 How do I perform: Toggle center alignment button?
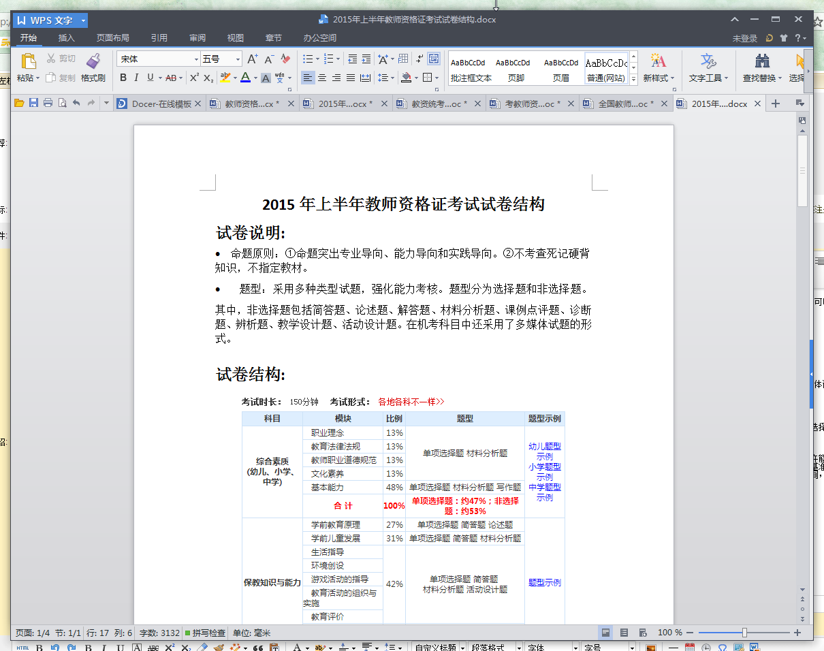[322, 78]
